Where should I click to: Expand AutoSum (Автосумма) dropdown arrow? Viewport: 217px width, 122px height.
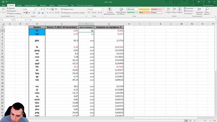point(194,8)
